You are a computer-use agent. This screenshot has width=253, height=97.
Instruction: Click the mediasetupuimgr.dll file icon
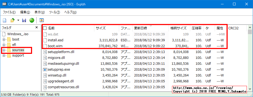[x=45, y=63]
